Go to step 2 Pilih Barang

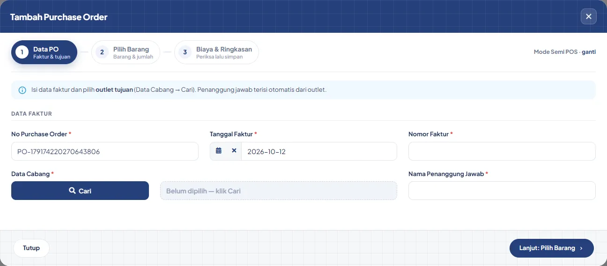click(126, 52)
